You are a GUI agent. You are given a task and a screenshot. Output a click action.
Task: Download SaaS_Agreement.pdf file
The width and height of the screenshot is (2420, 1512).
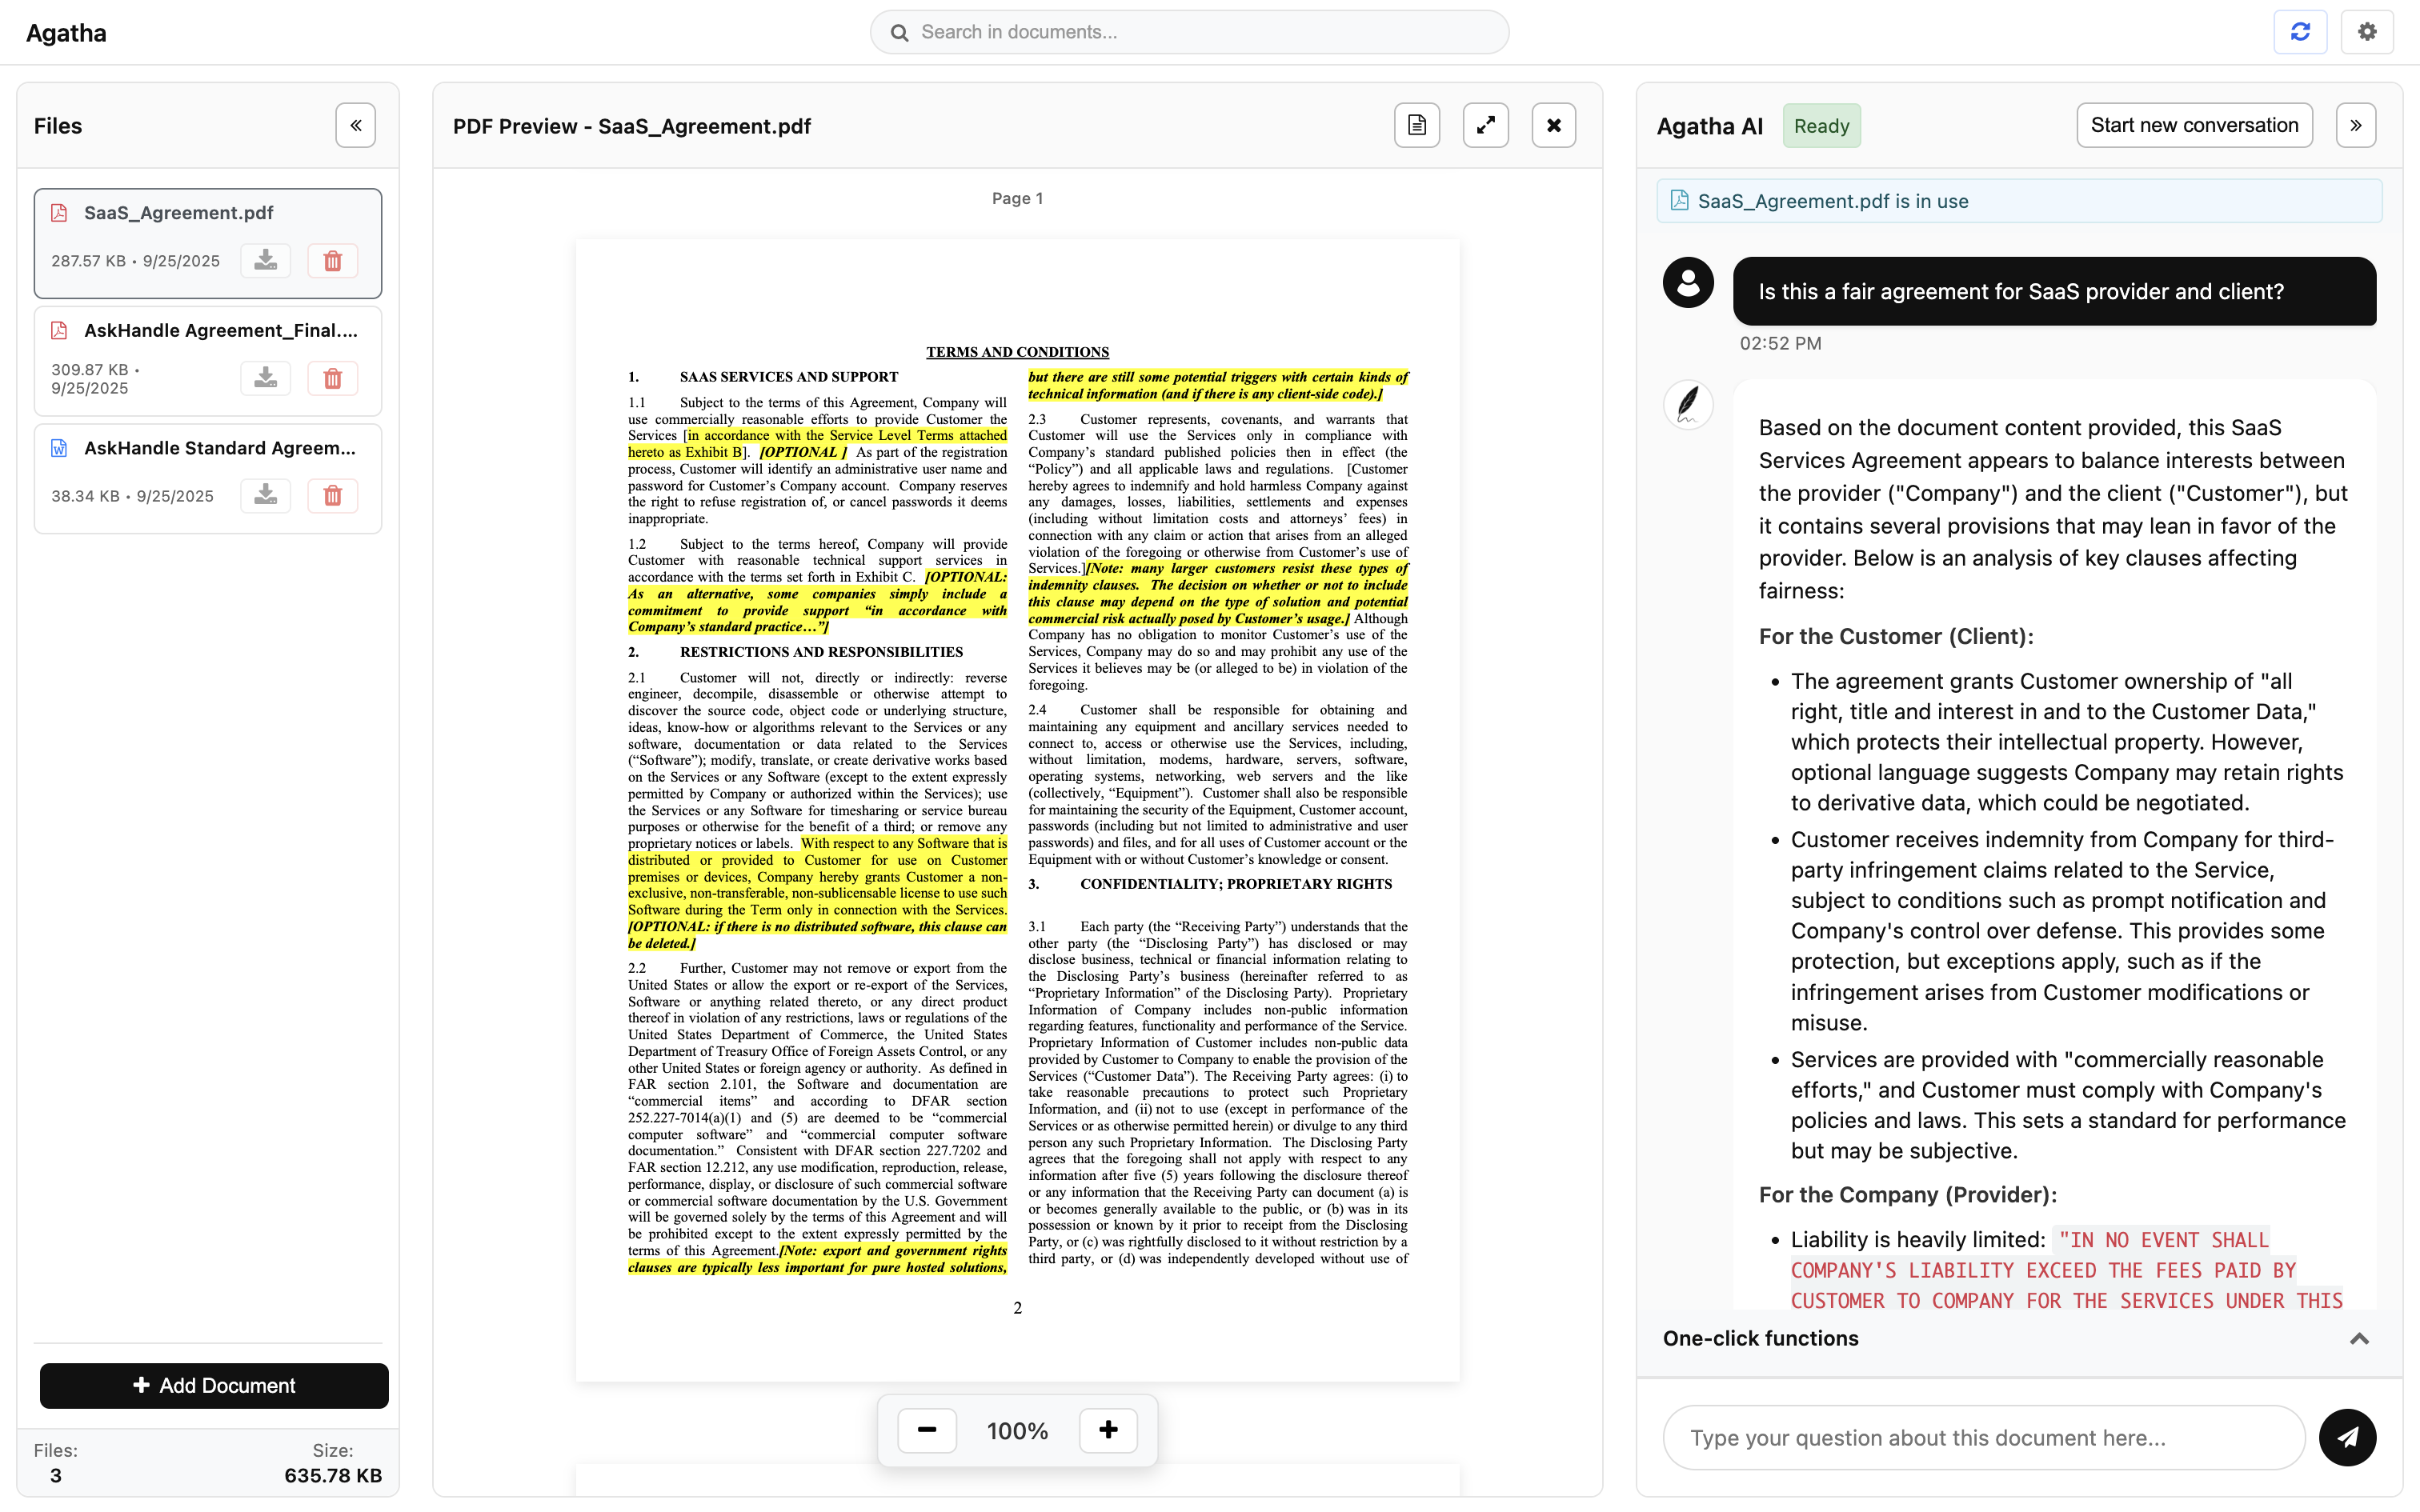coord(265,261)
